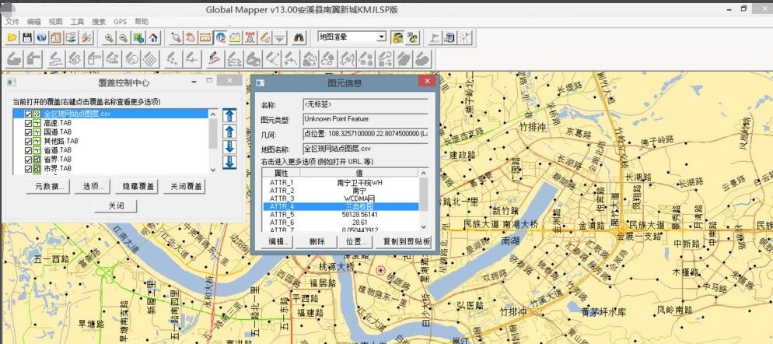Open the 3D view icon
Viewport: 773px width, 344px height.
click(413, 37)
